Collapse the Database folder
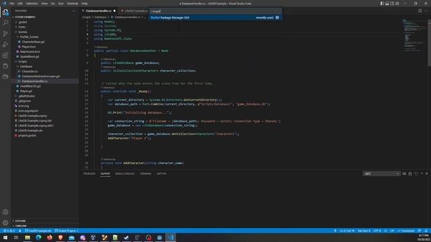Image resolution: width=431 pixels, height=242 pixels. [26, 67]
